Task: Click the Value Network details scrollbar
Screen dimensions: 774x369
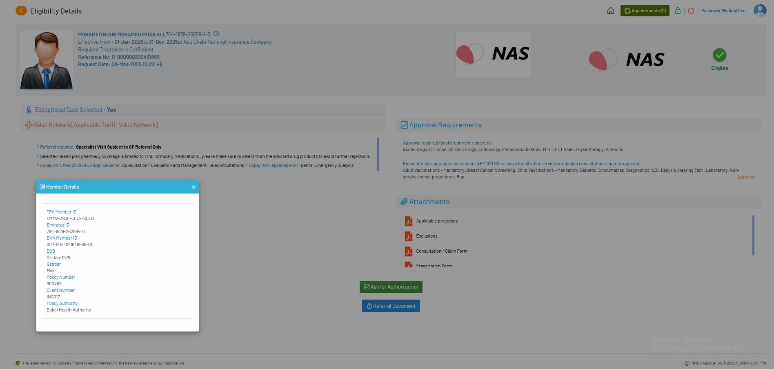Action: click(x=378, y=154)
